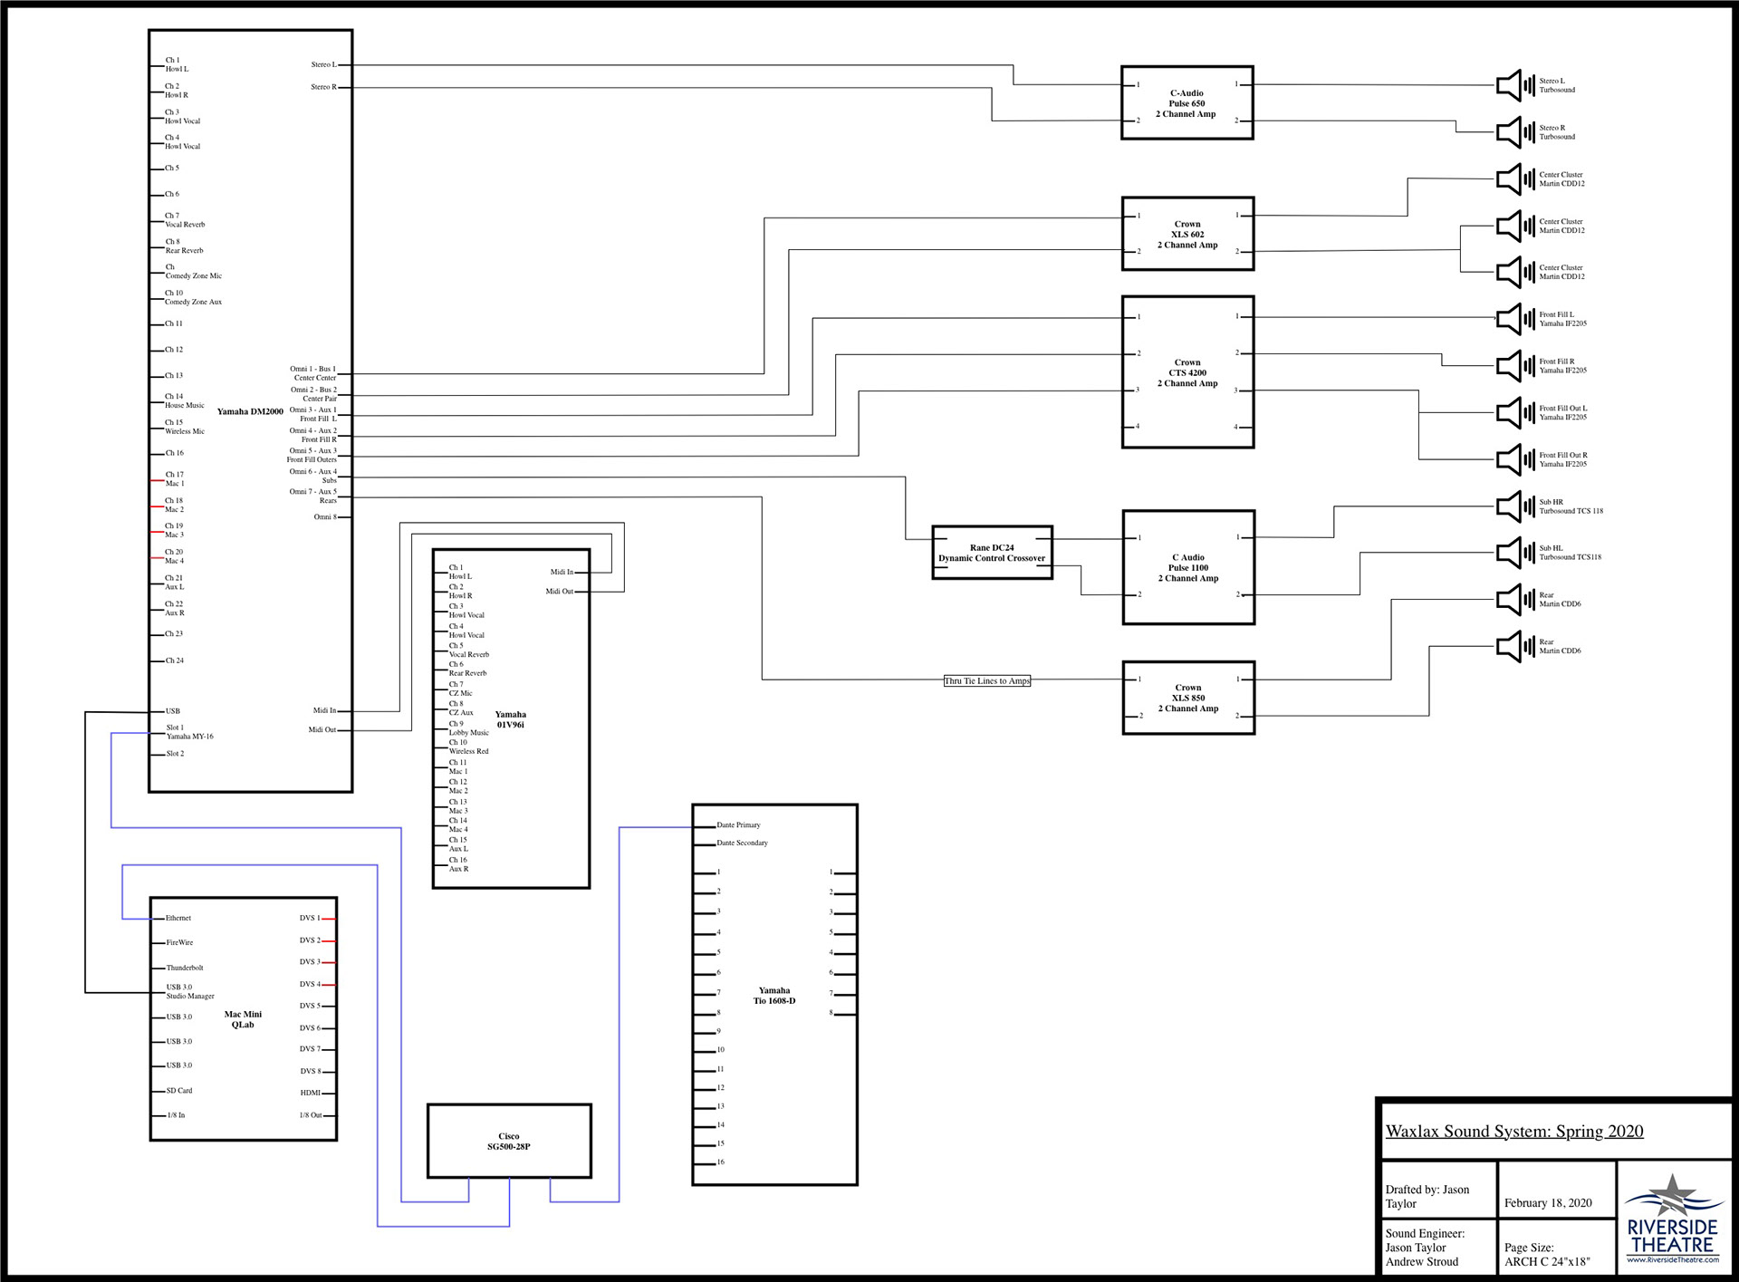Click Dante Primary on Yamaha Tio

739,825
